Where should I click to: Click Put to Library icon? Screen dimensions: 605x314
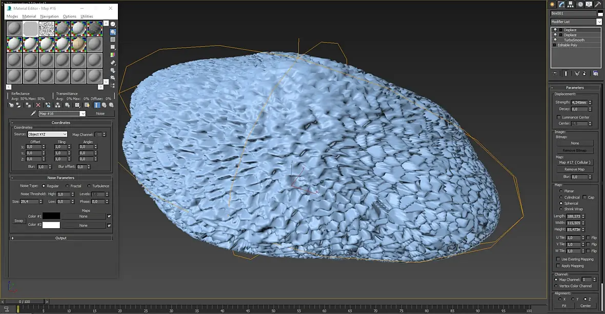(x=68, y=105)
